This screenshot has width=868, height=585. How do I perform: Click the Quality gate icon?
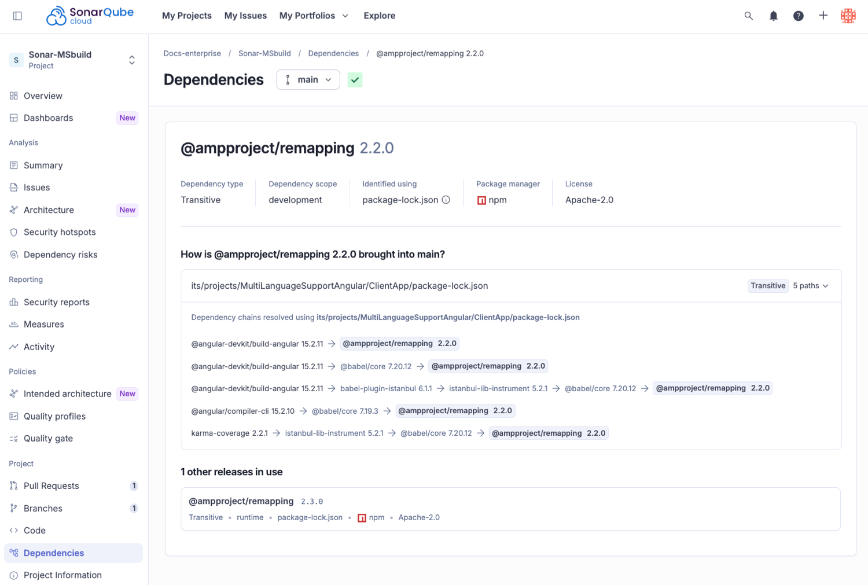tap(14, 439)
